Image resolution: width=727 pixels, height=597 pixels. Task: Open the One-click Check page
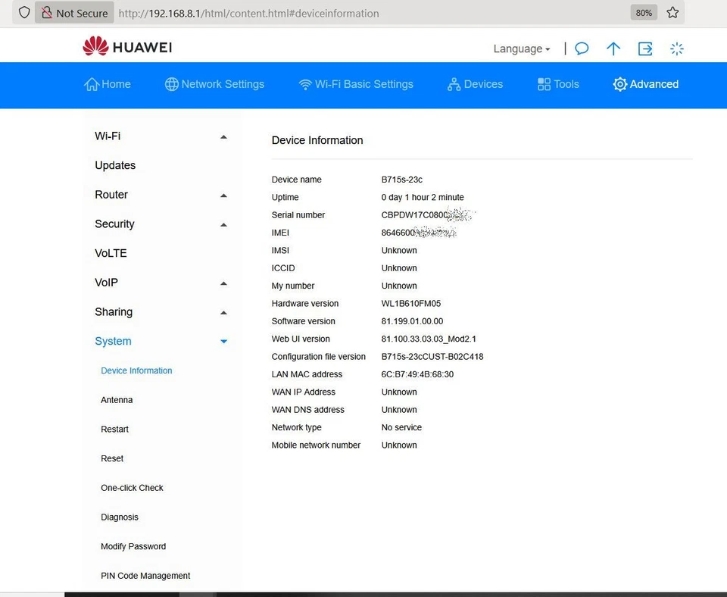click(x=132, y=488)
